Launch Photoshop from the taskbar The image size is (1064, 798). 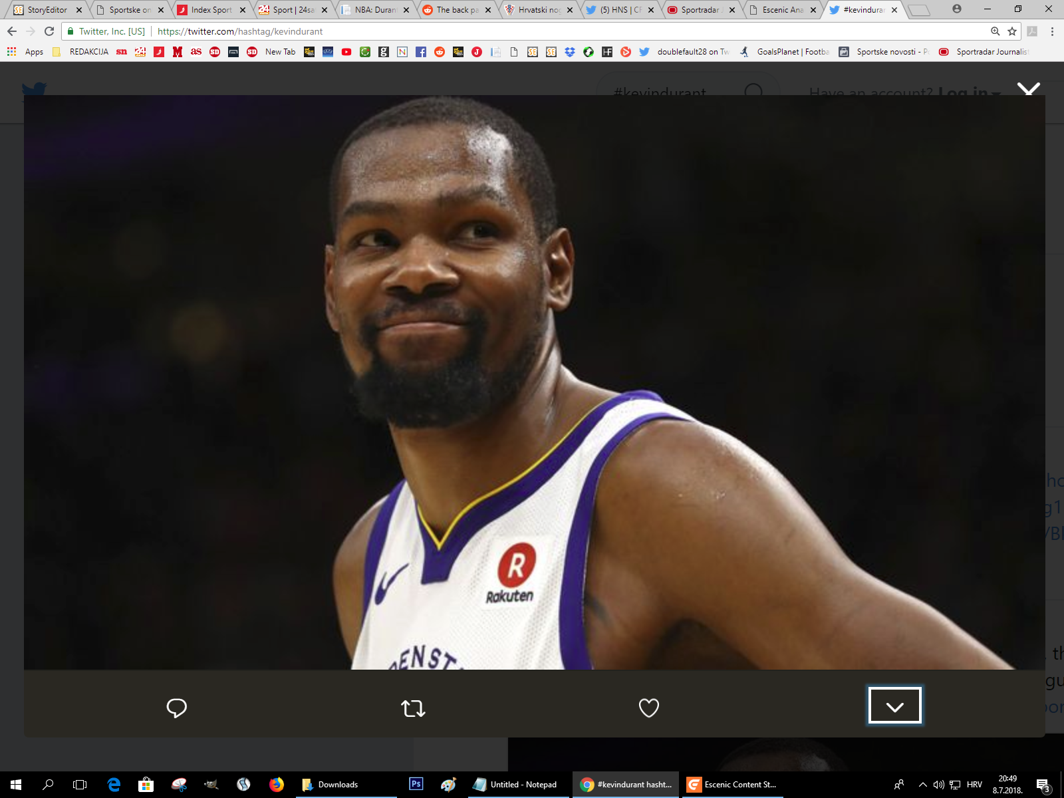[416, 785]
